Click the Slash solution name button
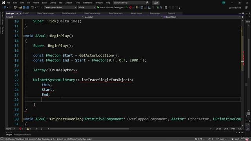 156,3
